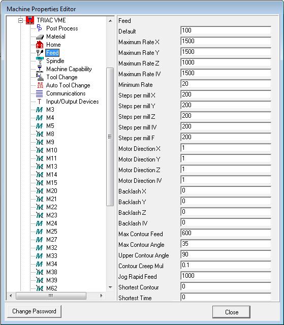
Task: Select the Spindle tree item
Action: [x=55, y=61]
